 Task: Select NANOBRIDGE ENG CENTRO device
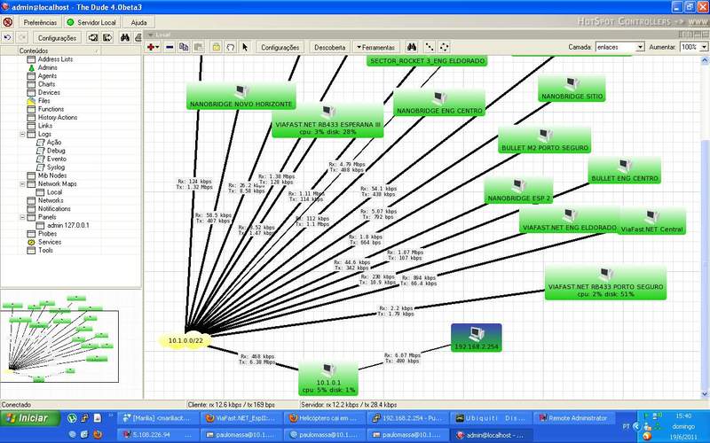(x=439, y=103)
